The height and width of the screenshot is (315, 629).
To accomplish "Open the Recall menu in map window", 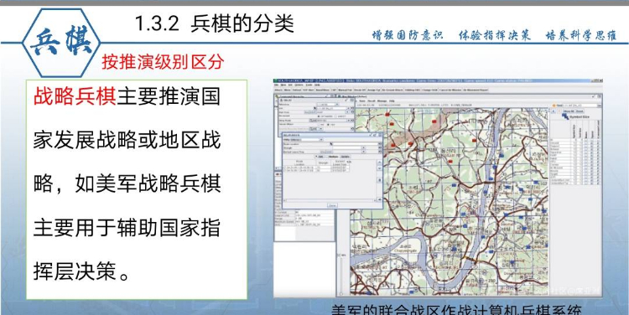I will point(371,101).
